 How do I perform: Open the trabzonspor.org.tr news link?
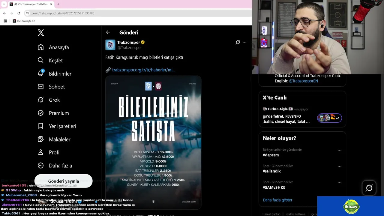point(144,70)
